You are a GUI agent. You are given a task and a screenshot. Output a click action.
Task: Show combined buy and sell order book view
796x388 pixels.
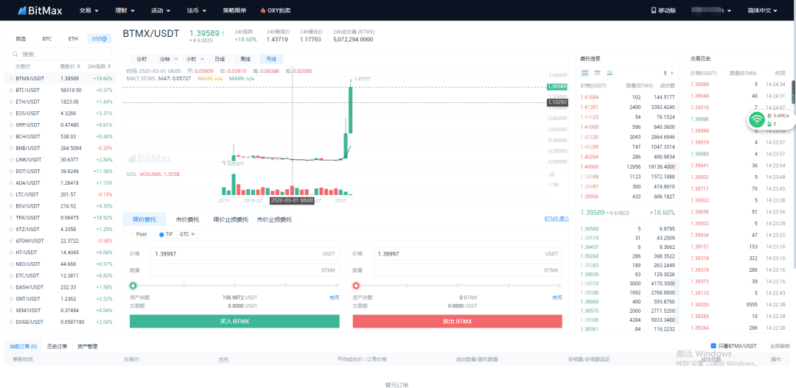(584, 73)
